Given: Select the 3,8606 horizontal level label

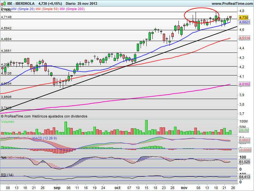Looking at the screenshot, I should [x=6, y=97].
